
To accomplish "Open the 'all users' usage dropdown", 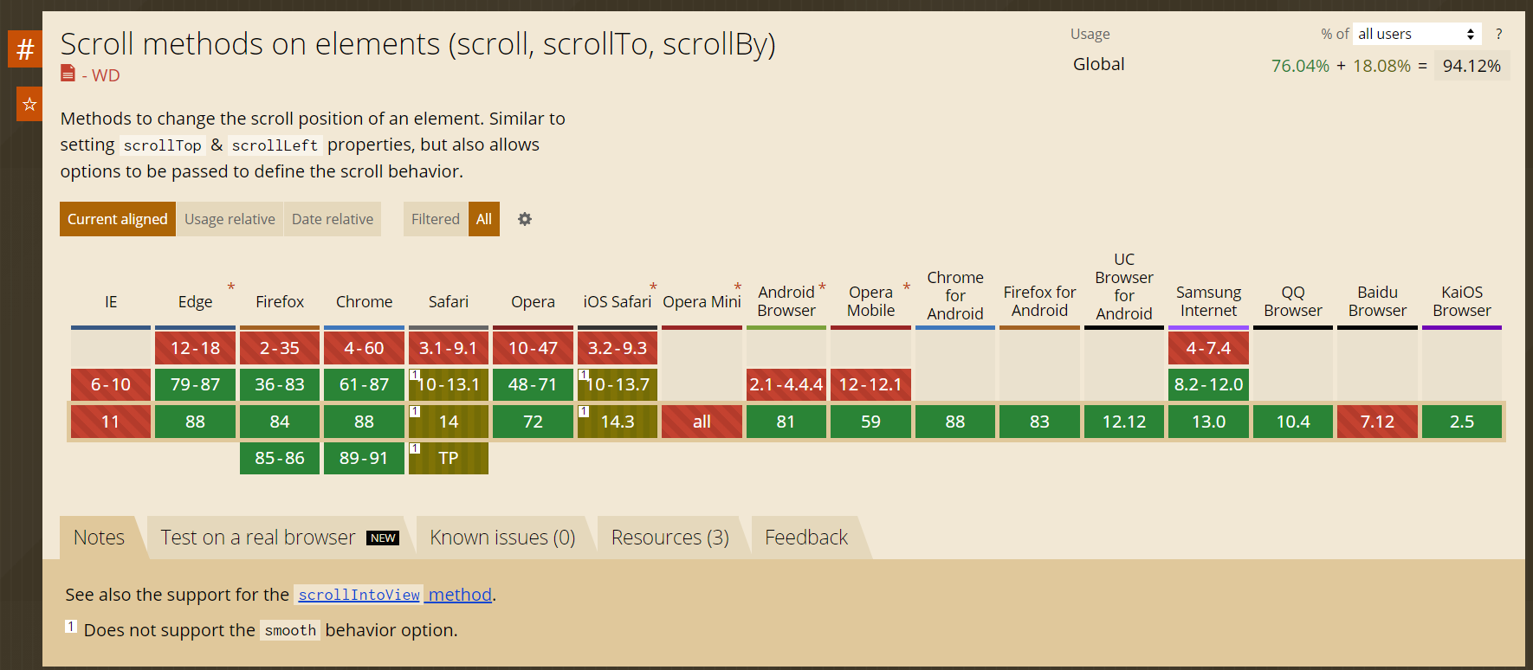I will [1417, 34].
